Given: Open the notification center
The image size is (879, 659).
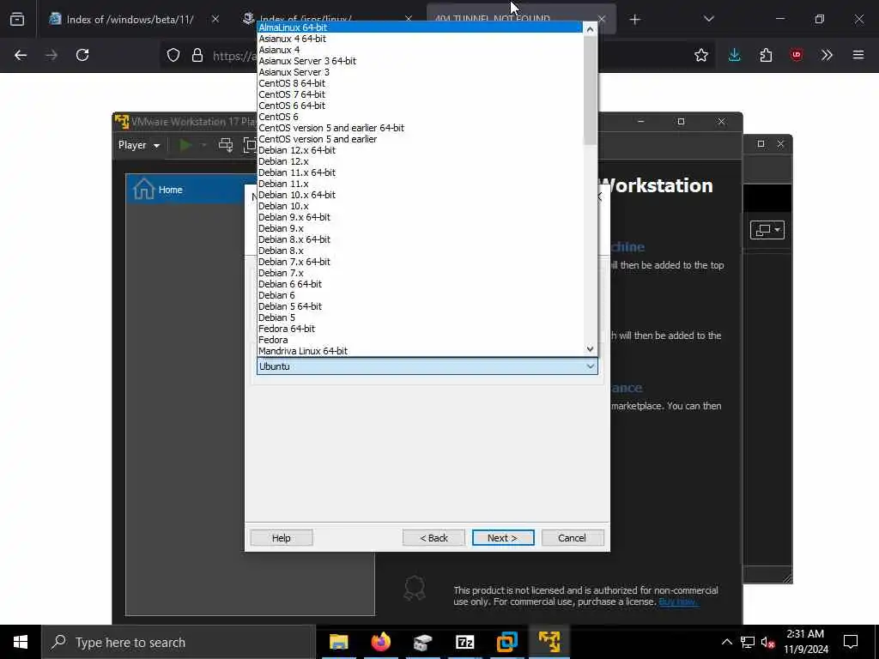Looking at the screenshot, I should click(x=851, y=642).
